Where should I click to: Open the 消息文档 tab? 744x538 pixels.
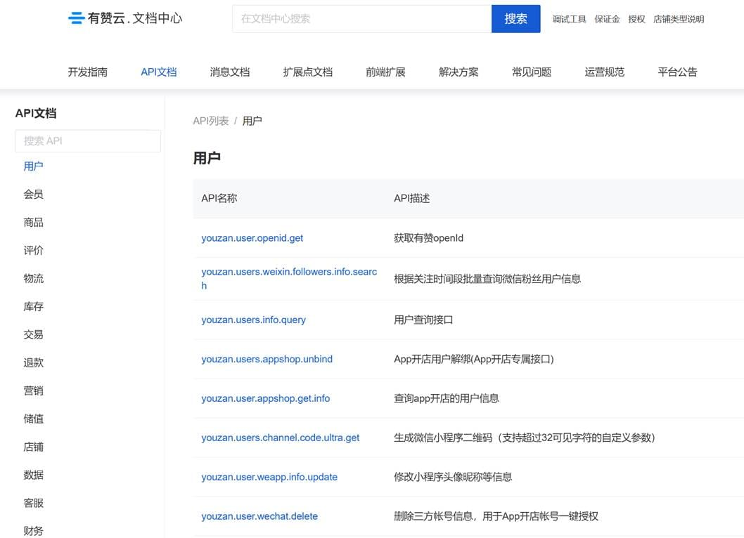[230, 72]
